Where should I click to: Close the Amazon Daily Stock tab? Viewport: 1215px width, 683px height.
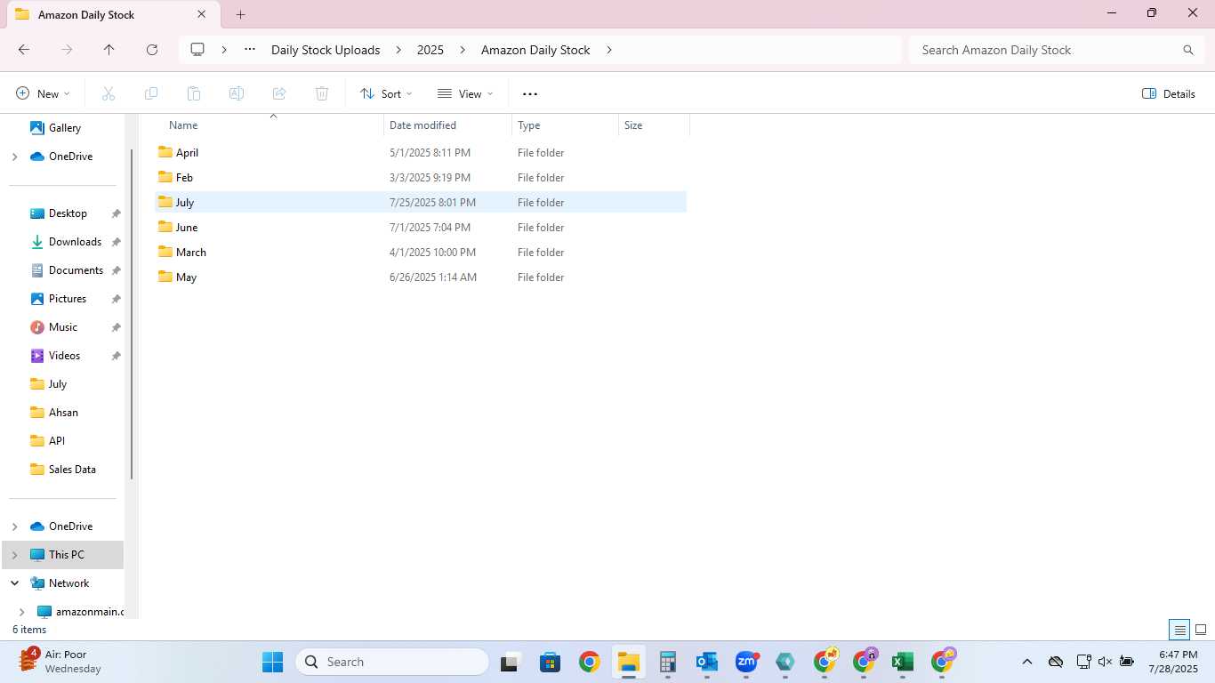[x=202, y=14]
